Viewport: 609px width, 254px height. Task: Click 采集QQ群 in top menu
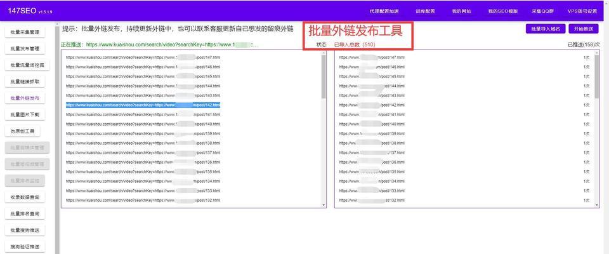(x=543, y=11)
